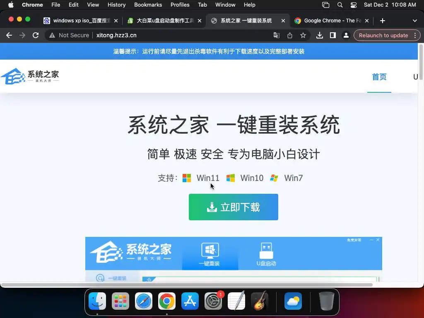Launch Safari from the Dock
The height and width of the screenshot is (318, 424).
[x=144, y=301]
